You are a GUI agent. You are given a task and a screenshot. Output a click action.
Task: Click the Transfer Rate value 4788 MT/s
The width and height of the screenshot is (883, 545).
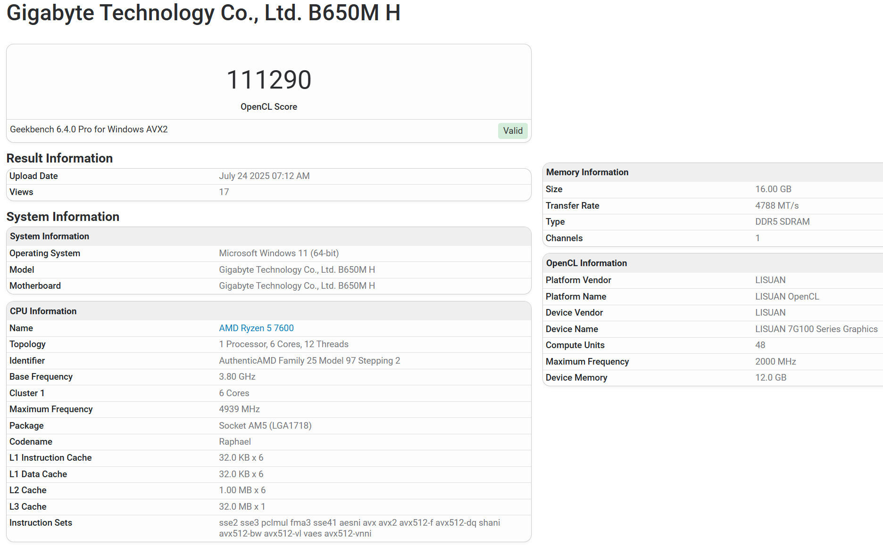(777, 205)
